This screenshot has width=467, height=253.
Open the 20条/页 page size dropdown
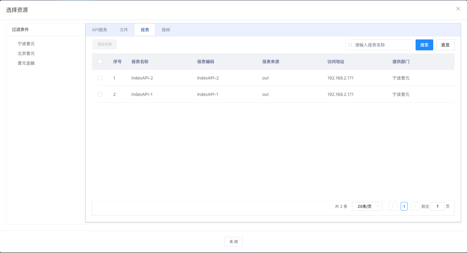click(x=367, y=206)
